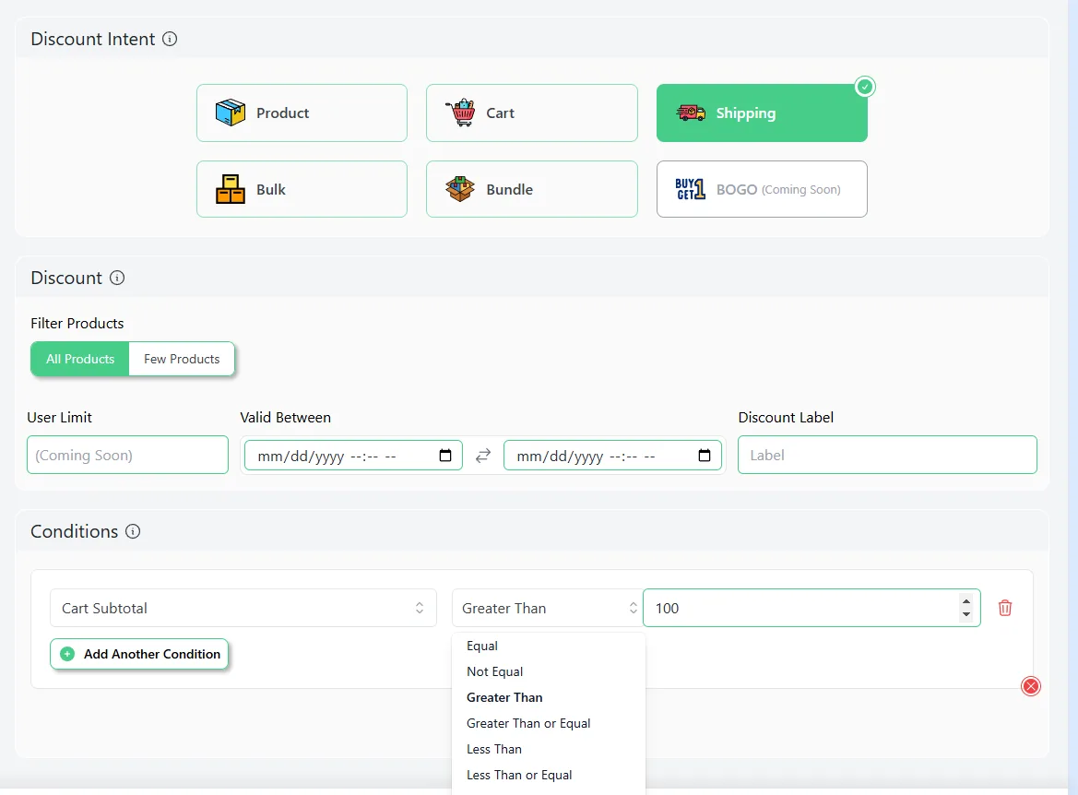This screenshot has width=1078, height=795.
Task: Delete the condition using the red trash icon
Action: (1005, 608)
